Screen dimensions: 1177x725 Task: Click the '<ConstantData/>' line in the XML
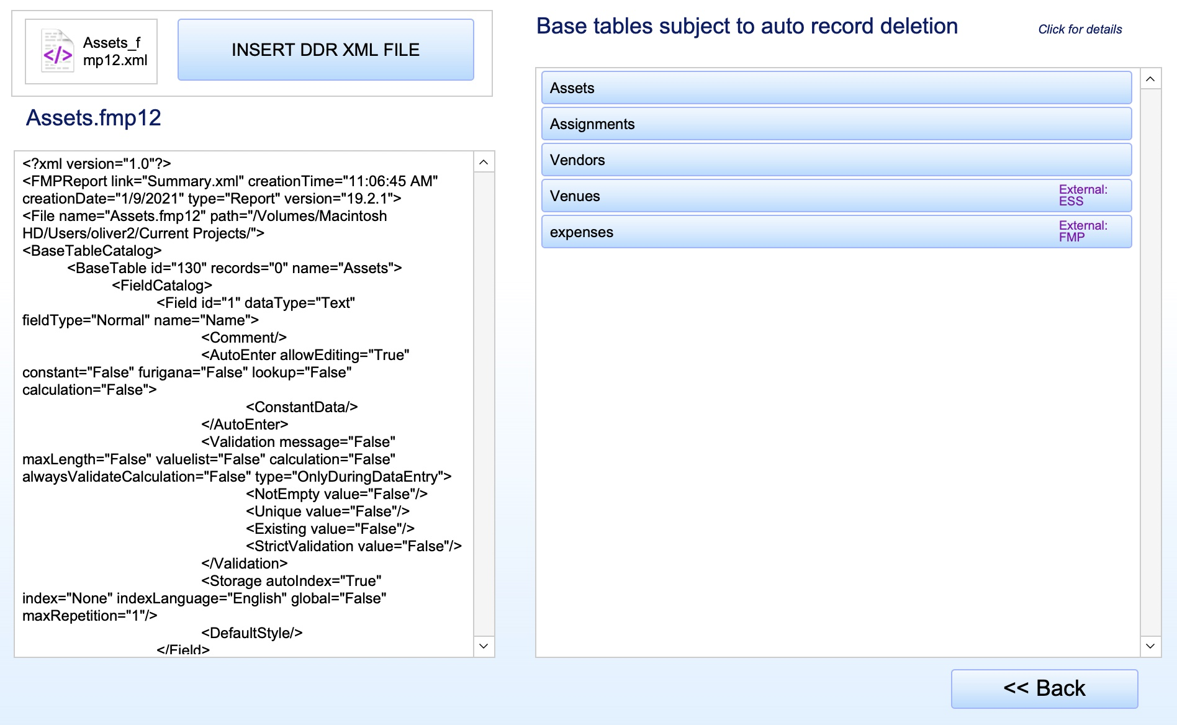[x=302, y=407]
